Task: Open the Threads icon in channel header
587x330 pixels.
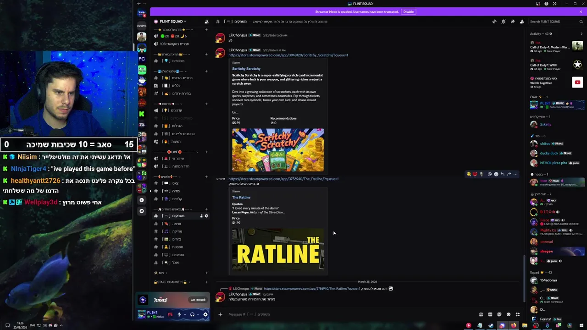Action: tap(494, 22)
